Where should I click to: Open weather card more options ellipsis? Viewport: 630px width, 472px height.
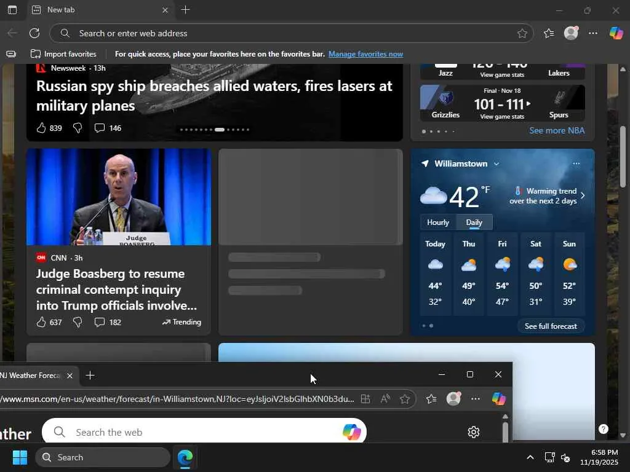(x=576, y=163)
